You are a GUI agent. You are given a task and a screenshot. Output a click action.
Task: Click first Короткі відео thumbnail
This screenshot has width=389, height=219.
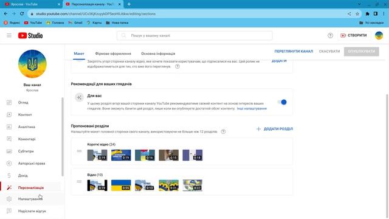pyautogui.click(x=97, y=155)
